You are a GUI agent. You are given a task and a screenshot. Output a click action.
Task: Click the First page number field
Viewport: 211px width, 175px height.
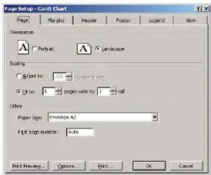click(x=80, y=132)
